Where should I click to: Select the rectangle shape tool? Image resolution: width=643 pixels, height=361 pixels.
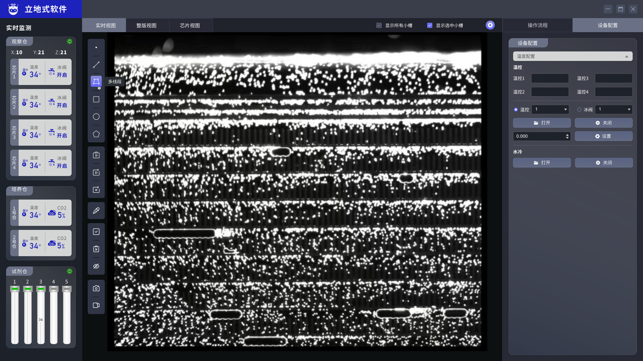pos(96,99)
